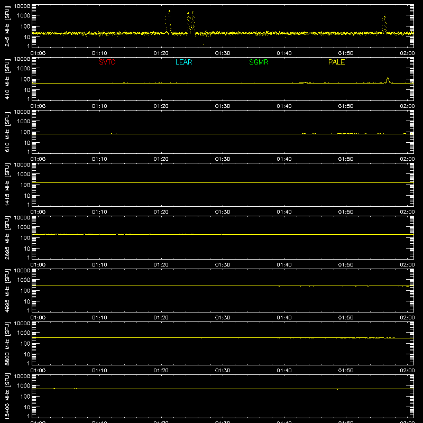Screen dimensions: 423x423
Task: Click the cyan LEAR station label
Action: pos(183,62)
